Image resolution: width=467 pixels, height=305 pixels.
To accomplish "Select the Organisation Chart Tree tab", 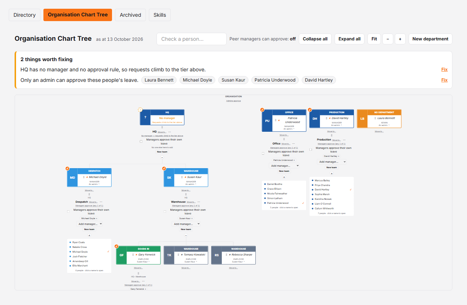I will 78,15.
